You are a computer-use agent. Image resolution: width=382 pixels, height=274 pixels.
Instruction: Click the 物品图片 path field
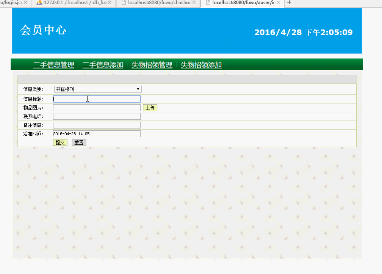97,108
